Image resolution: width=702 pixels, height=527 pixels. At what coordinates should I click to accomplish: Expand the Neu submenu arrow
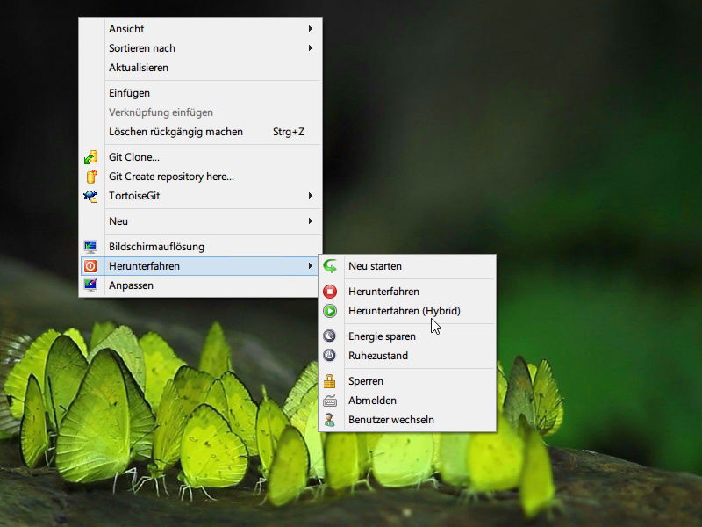[x=311, y=221]
